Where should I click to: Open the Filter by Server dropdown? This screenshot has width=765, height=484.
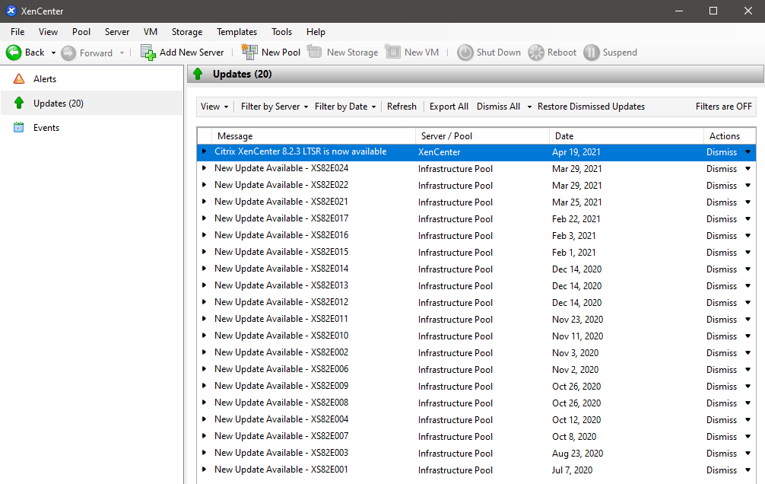(x=275, y=107)
